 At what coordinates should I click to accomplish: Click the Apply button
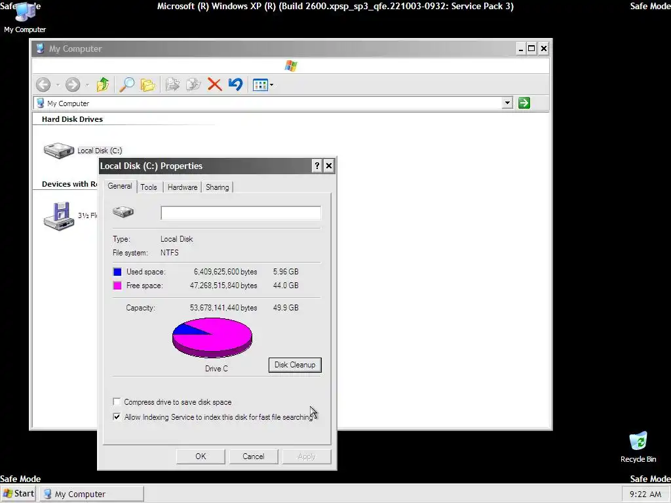click(x=307, y=456)
